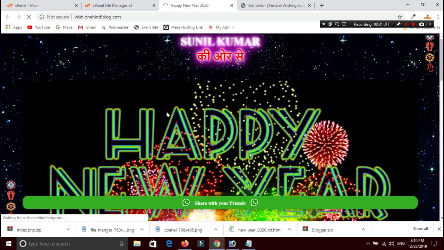444x250 pixels.
Task: Click the Wi-Fi network tray icon
Action: click(x=384, y=244)
